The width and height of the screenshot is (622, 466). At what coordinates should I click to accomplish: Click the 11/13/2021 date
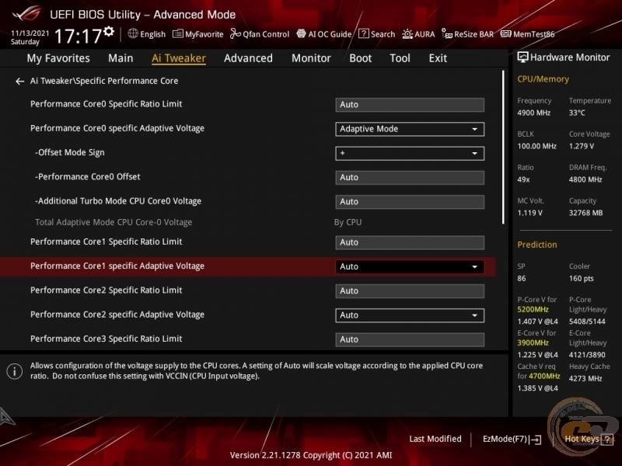click(30, 33)
